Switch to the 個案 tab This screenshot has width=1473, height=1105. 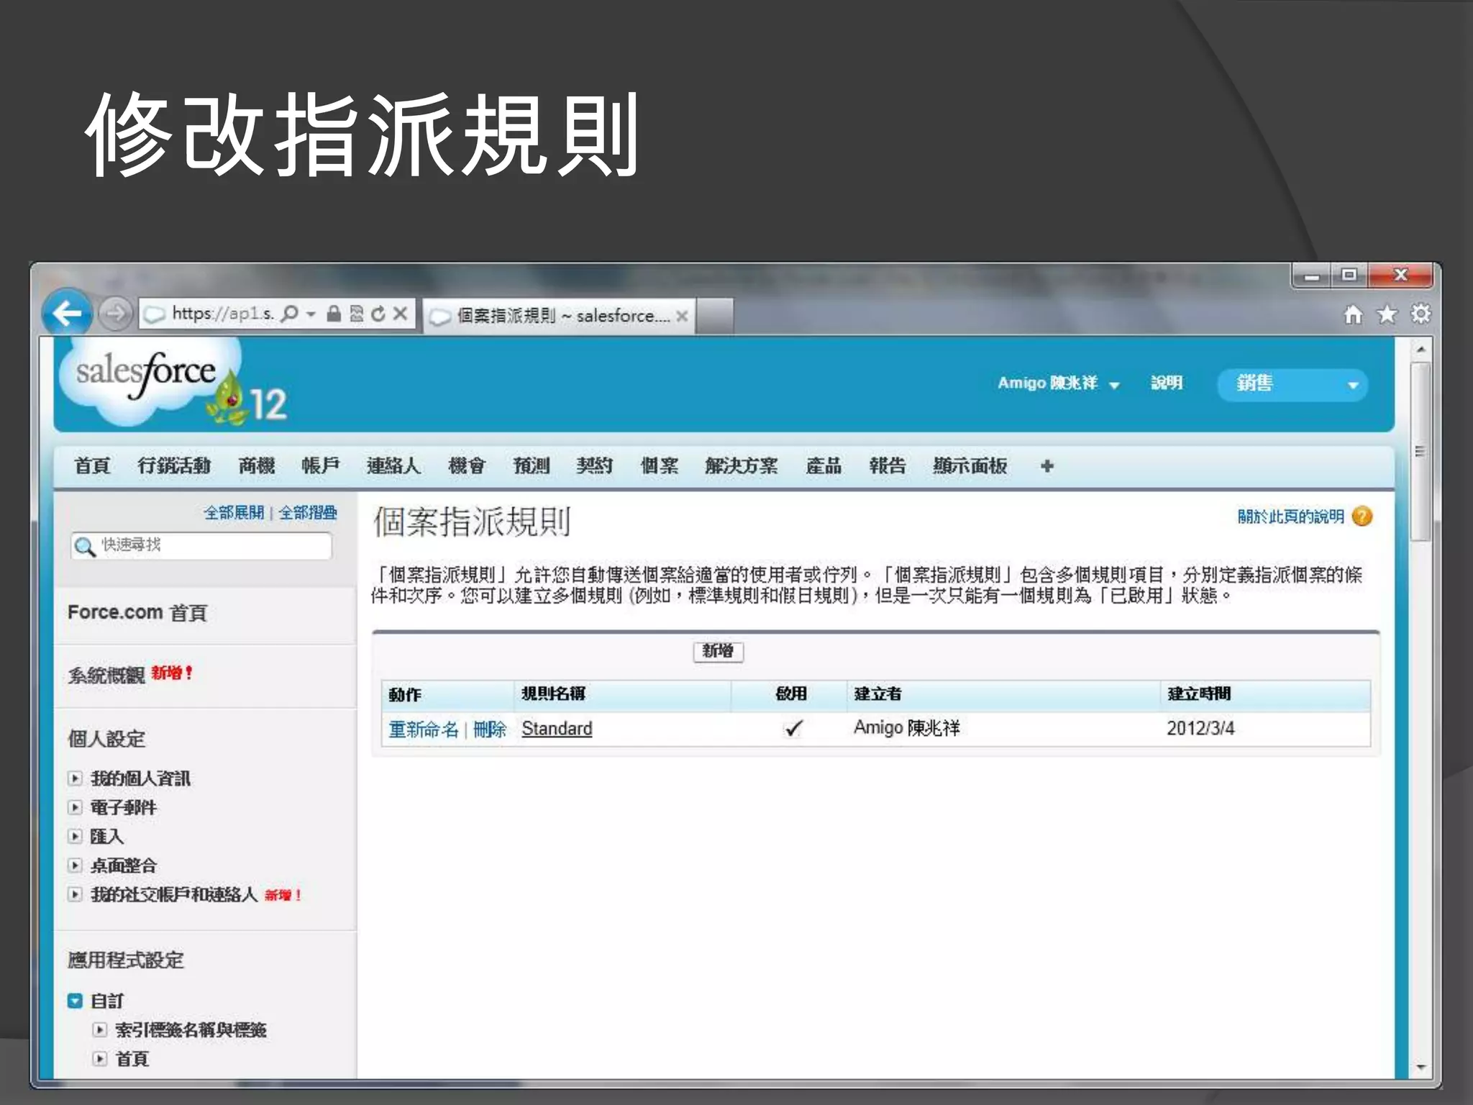tap(660, 466)
